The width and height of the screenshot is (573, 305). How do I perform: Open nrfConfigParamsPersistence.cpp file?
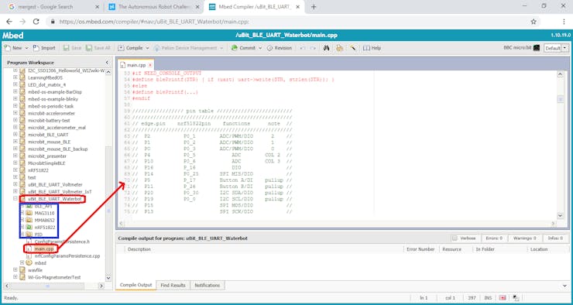tap(67, 256)
